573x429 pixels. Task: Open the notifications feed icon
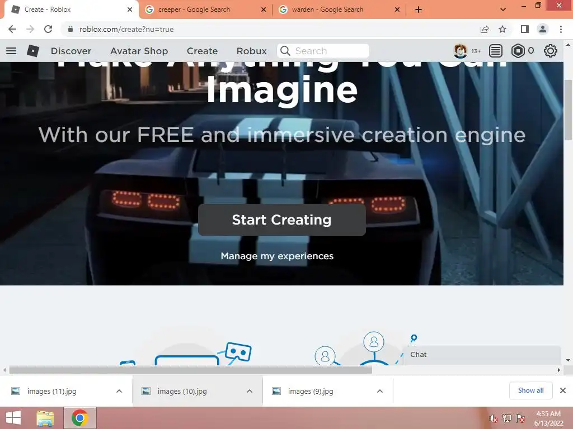(x=496, y=51)
